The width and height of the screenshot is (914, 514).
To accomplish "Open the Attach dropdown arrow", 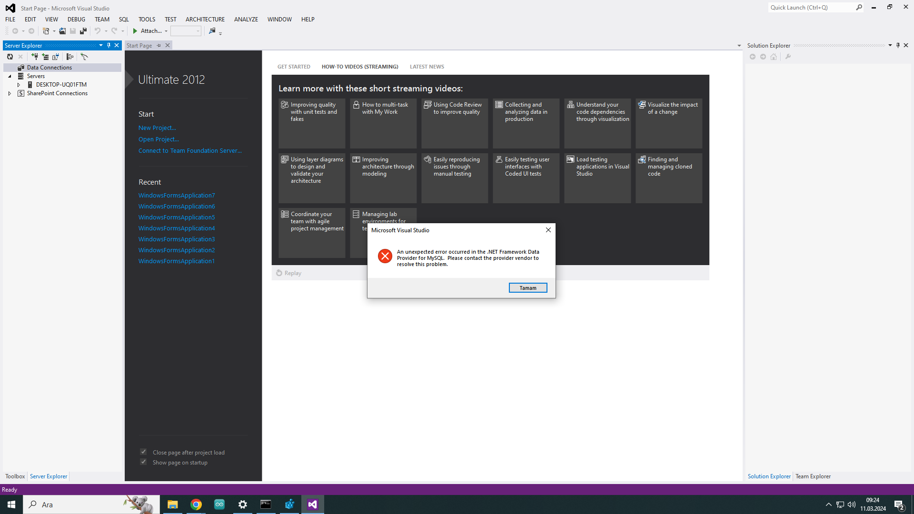I will coord(166,31).
